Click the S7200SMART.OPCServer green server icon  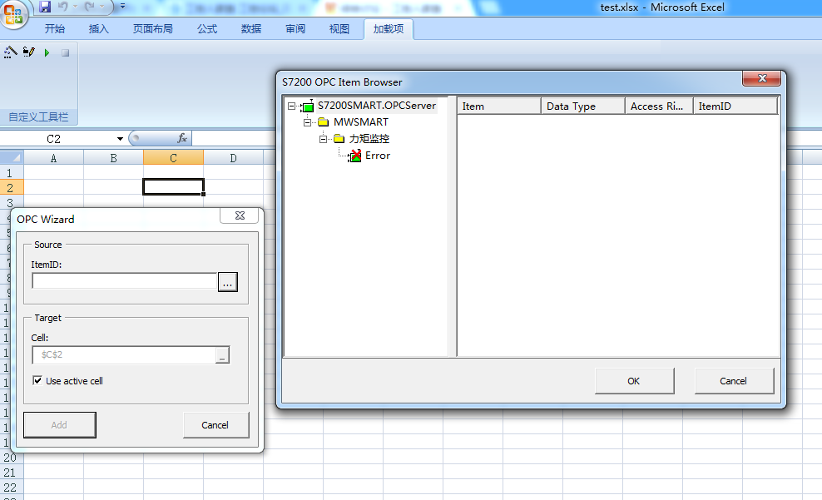click(307, 106)
